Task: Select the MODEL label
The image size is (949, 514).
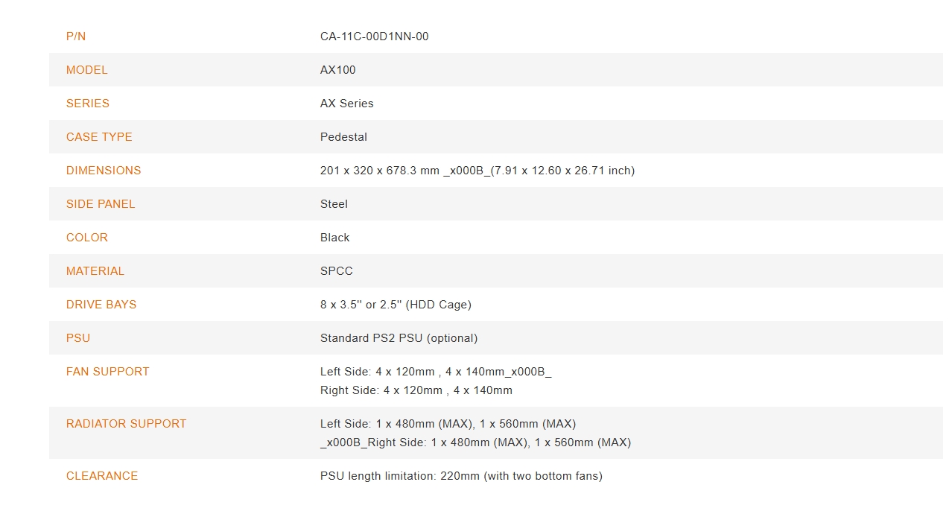Action: pos(86,70)
